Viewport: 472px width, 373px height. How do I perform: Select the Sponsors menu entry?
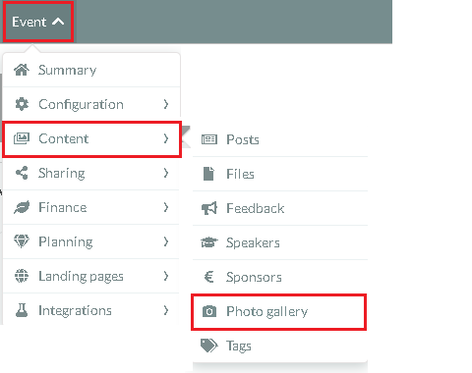280,277
